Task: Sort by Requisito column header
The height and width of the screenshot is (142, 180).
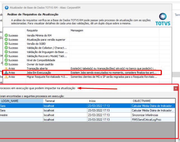Action: [x=32, y=31]
